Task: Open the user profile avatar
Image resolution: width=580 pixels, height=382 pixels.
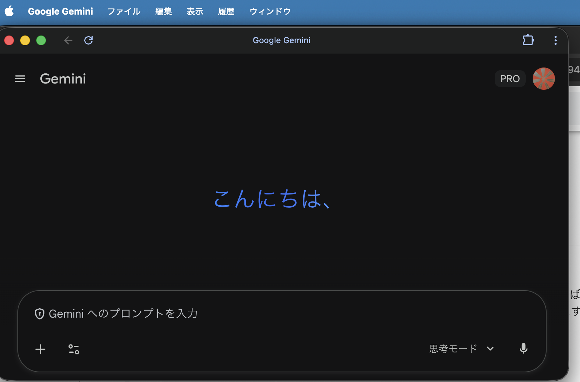Action: pos(543,79)
